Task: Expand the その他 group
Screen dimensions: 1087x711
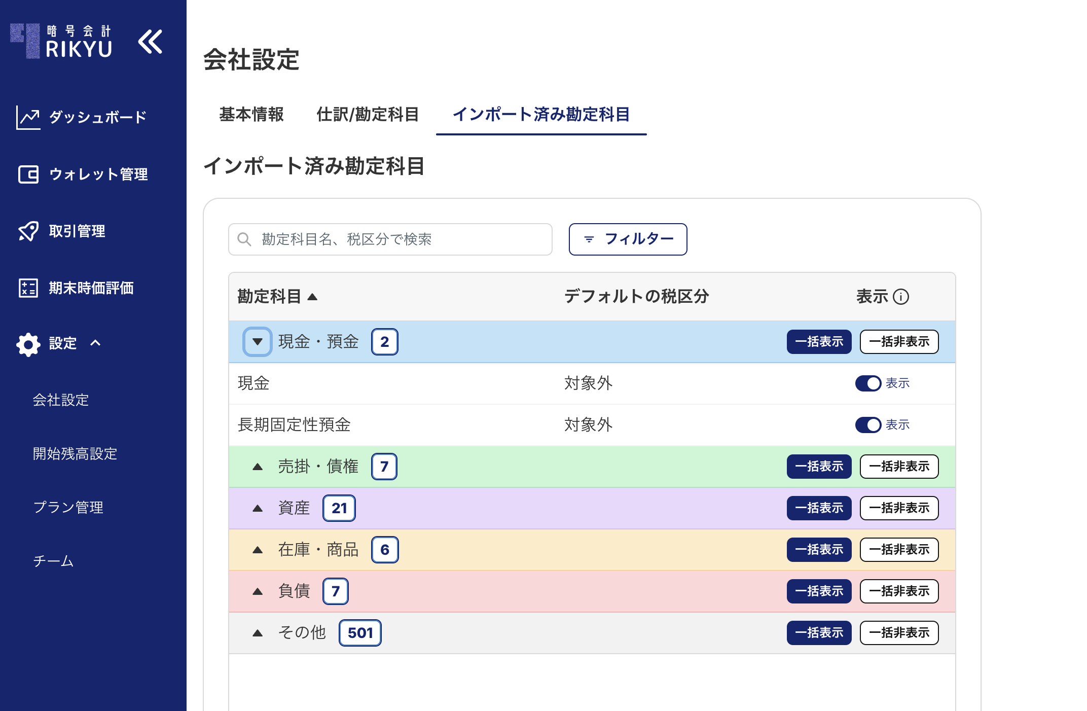Action: (258, 633)
